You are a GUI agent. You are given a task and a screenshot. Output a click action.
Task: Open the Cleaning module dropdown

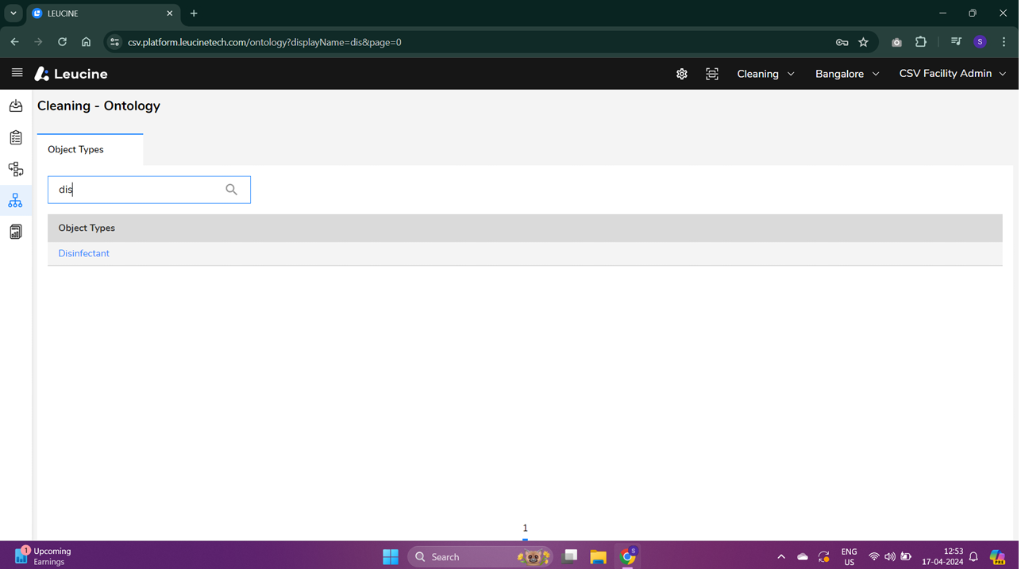tap(767, 74)
